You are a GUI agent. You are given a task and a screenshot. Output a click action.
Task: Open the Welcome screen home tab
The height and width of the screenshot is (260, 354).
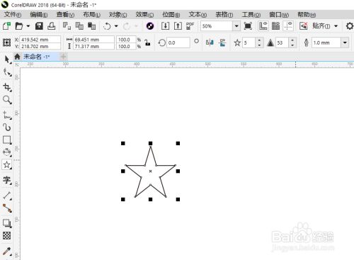[x=17, y=57]
